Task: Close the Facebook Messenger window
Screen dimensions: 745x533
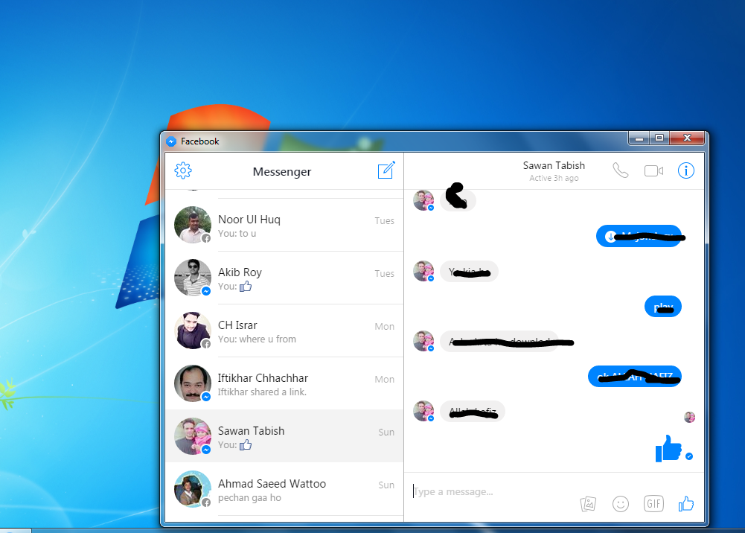Action: click(x=687, y=138)
